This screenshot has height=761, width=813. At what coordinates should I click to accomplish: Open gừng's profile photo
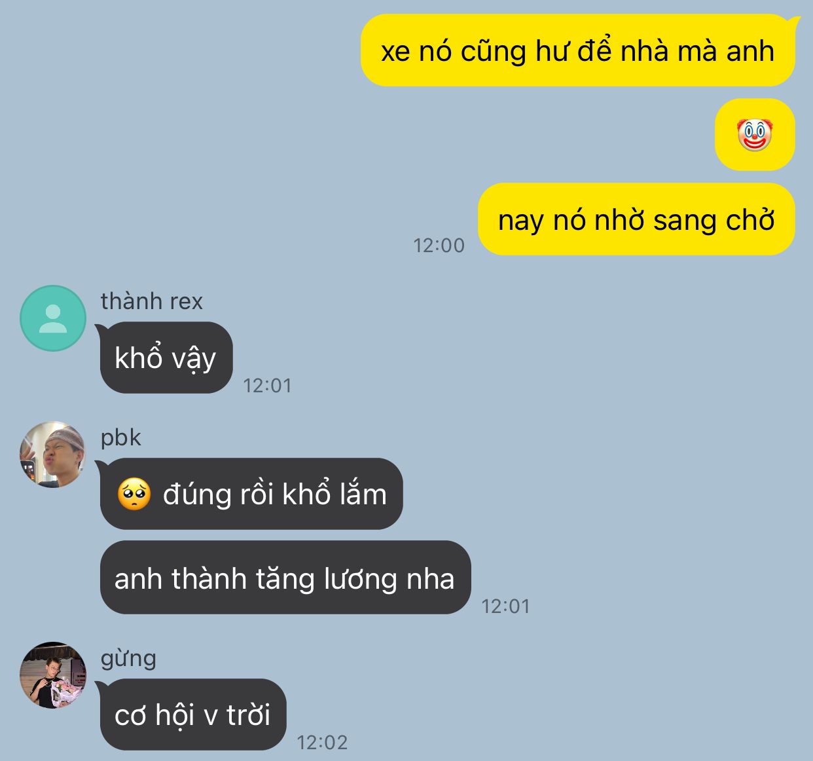click(x=53, y=675)
